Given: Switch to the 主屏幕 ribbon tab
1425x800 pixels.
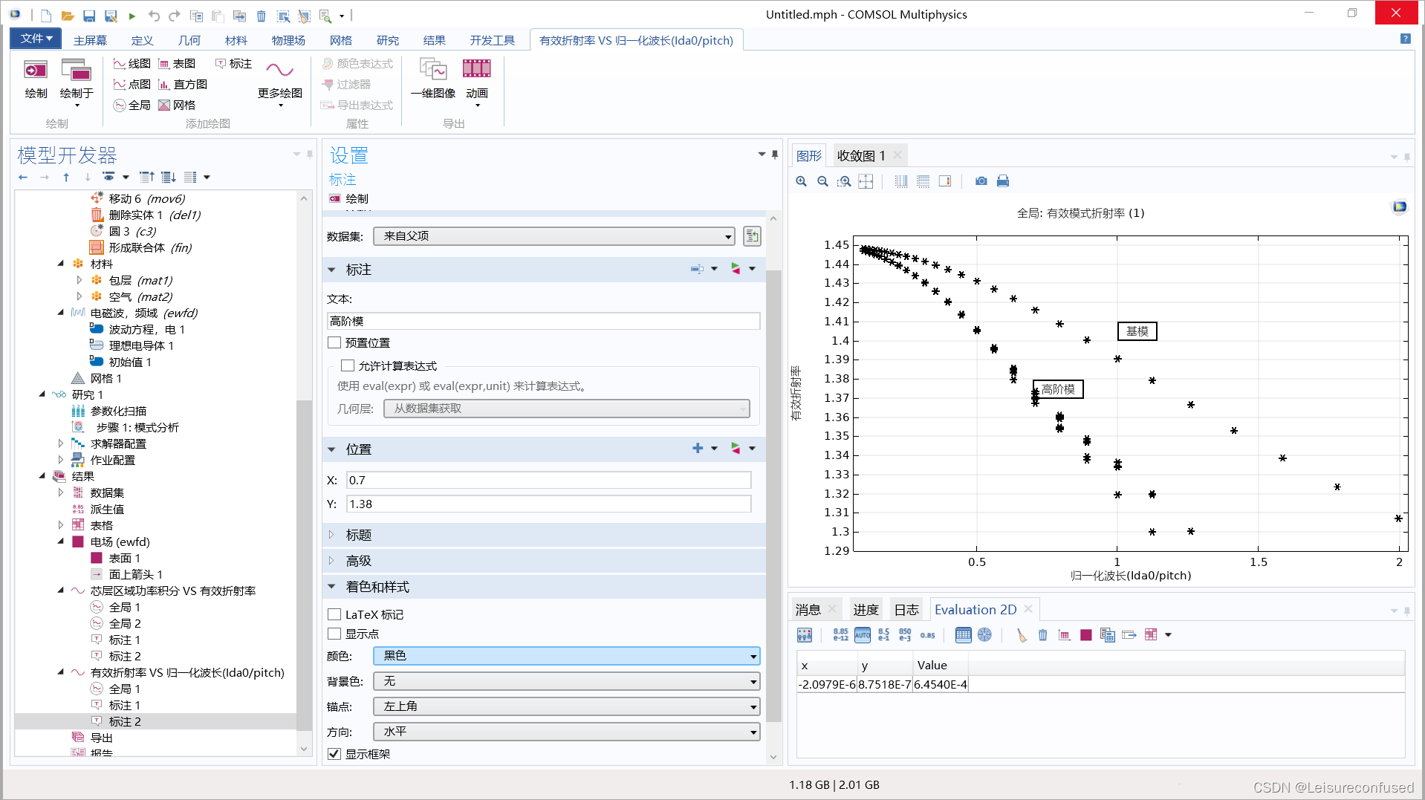Looking at the screenshot, I should [x=90, y=40].
